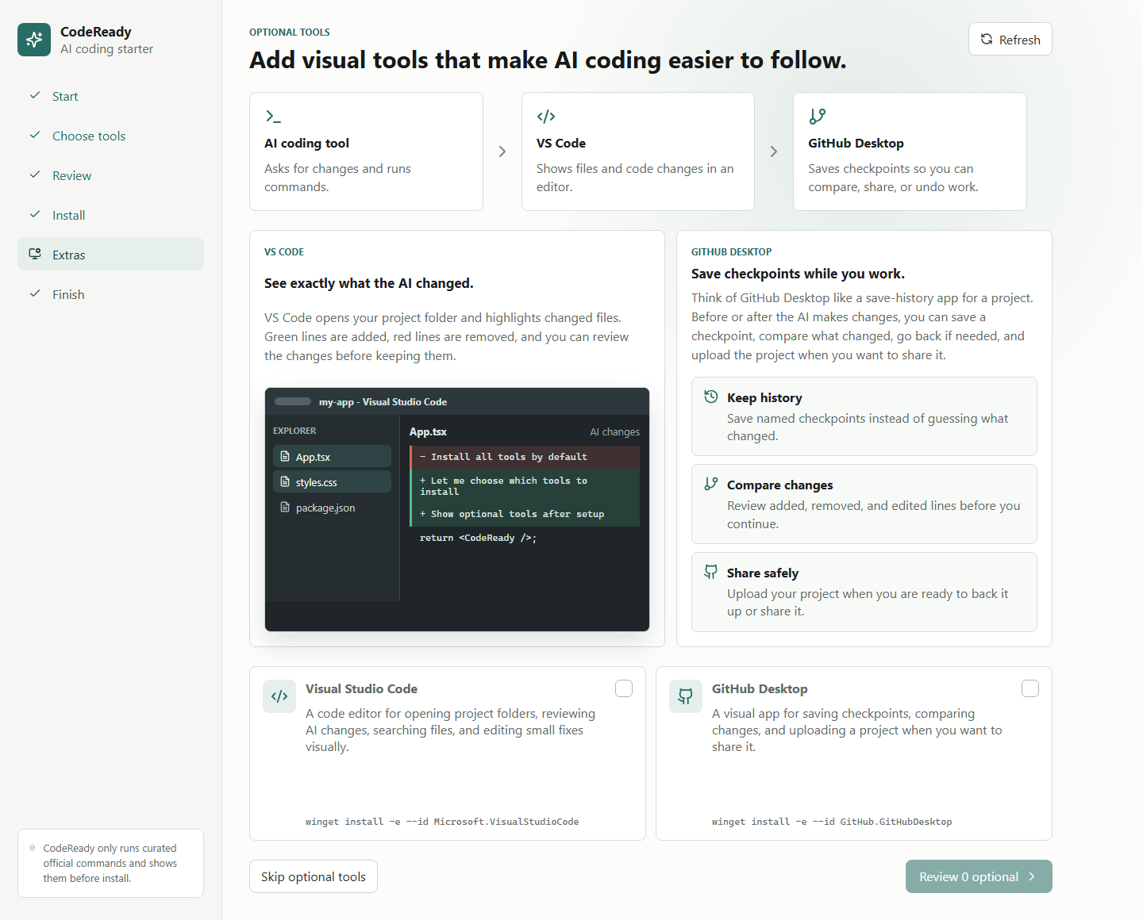Click the code brackets icon in VS Code card
The image size is (1143, 920).
pyautogui.click(x=546, y=117)
